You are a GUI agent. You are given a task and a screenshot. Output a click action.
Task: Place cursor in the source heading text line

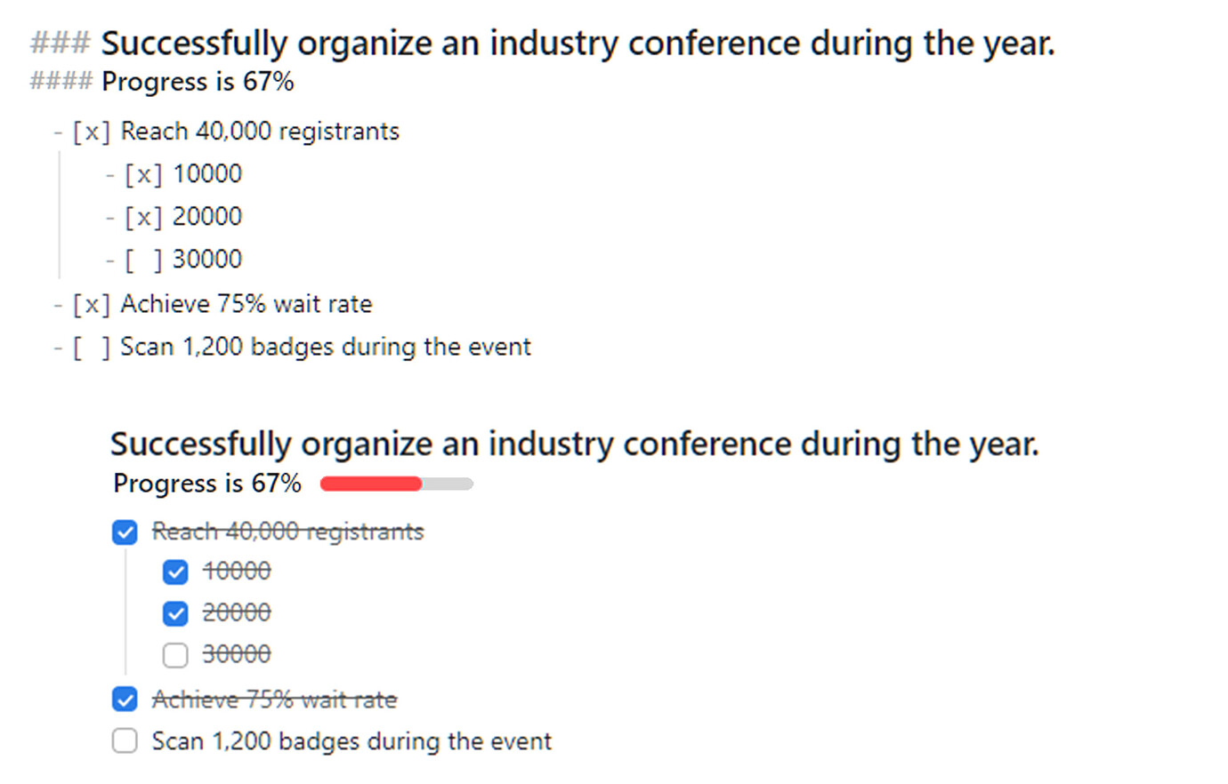[577, 43]
